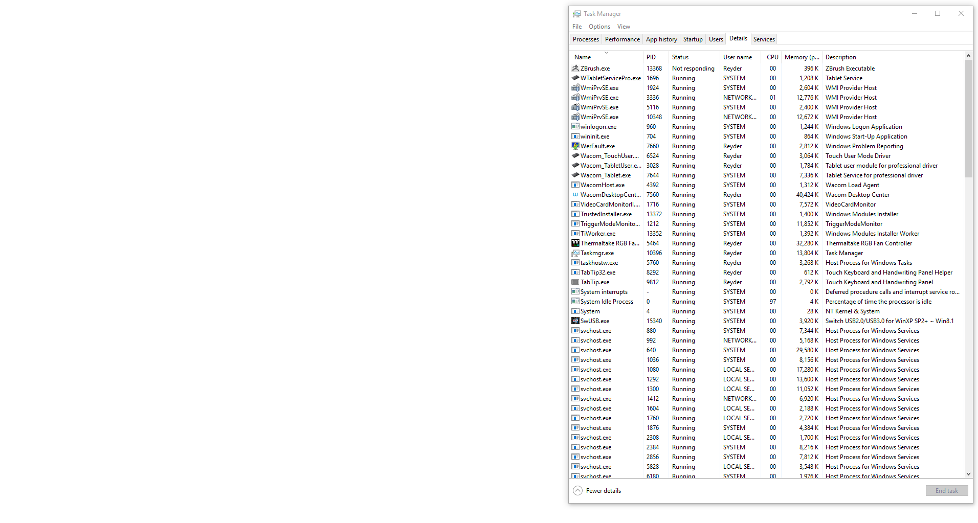Click the vertical scrollbar thumb
The width and height of the screenshot is (978, 523).
968,119
